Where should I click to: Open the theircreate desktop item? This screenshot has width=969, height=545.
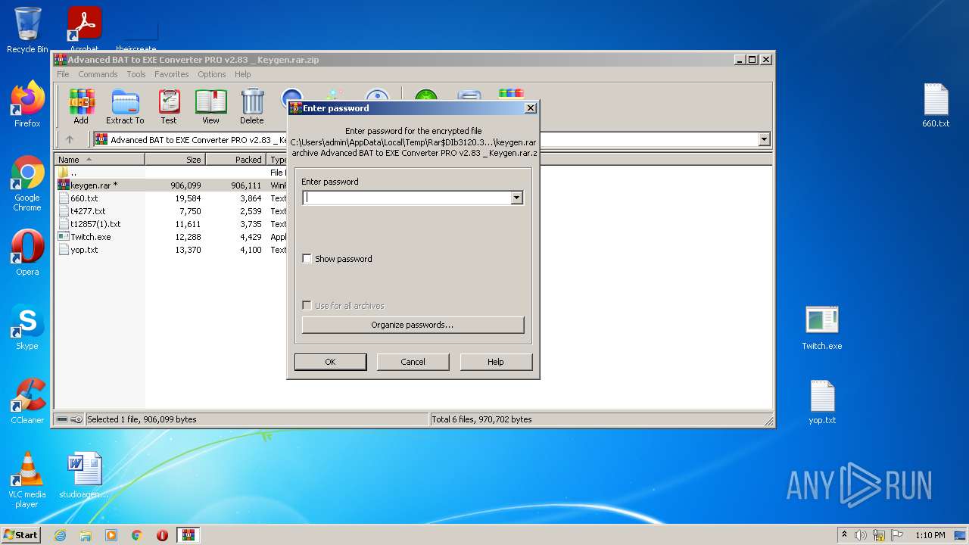[136, 34]
